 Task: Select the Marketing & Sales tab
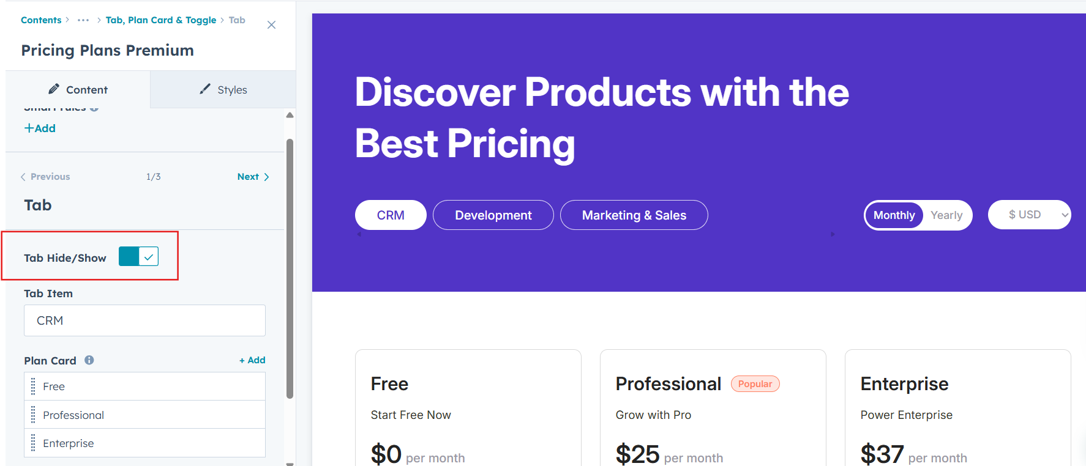634,215
